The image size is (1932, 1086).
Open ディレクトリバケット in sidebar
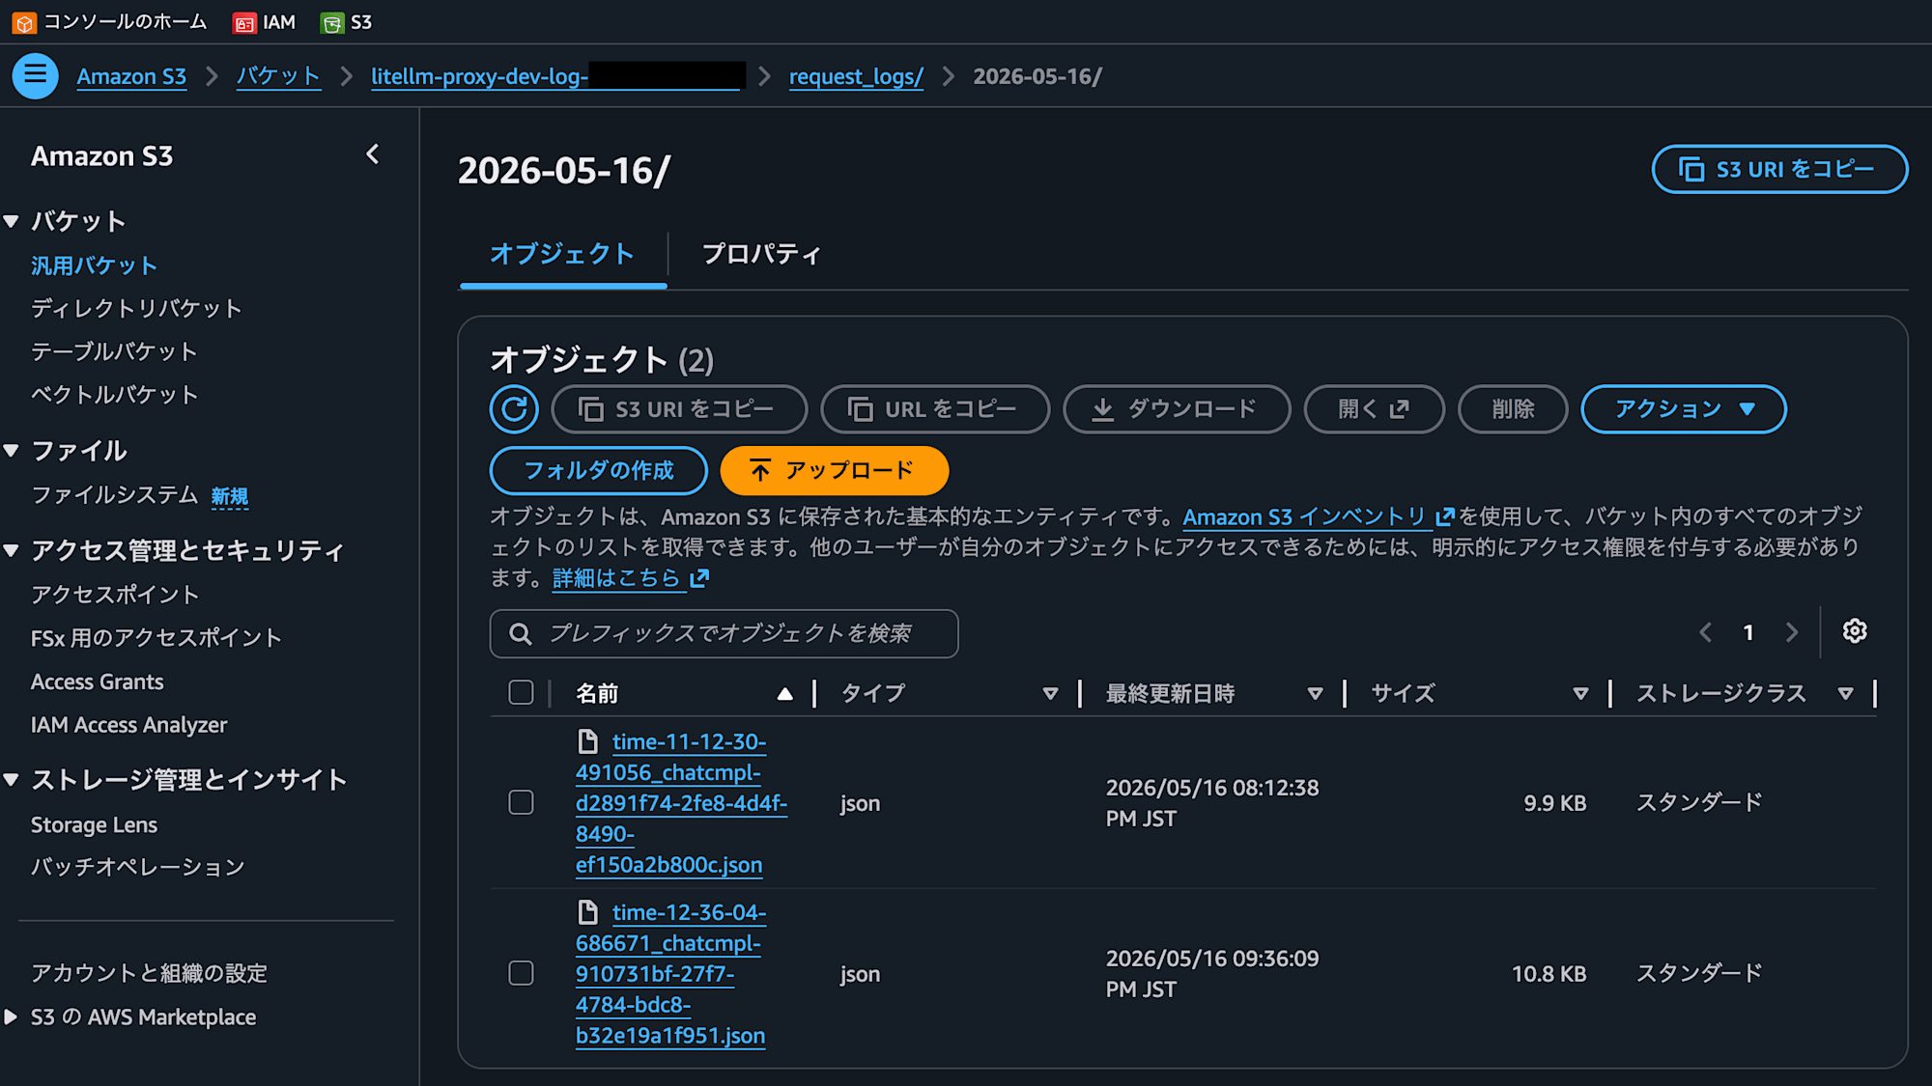point(136,308)
